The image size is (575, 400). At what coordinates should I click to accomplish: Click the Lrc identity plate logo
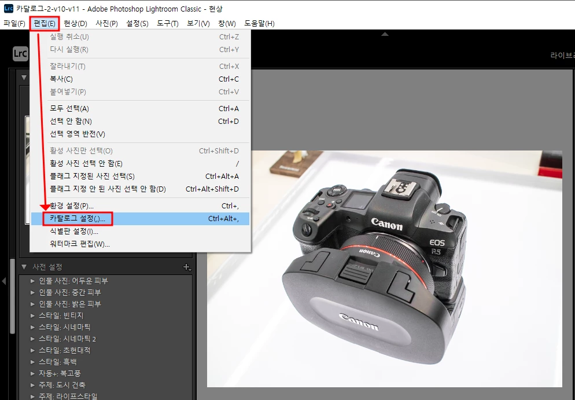[x=20, y=54]
